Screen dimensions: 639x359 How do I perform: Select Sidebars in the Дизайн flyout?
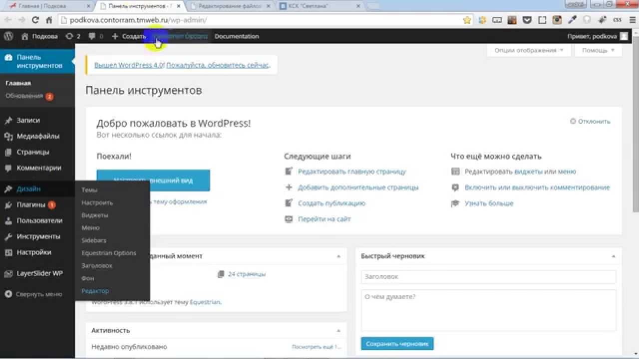[x=93, y=240]
